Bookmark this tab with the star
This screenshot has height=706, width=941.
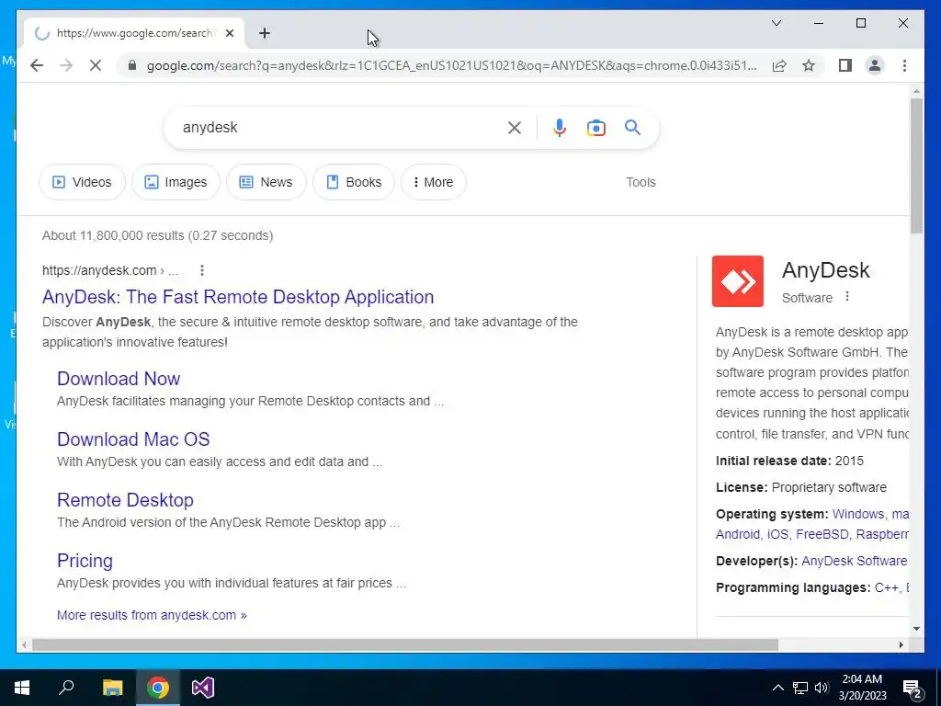pos(809,65)
